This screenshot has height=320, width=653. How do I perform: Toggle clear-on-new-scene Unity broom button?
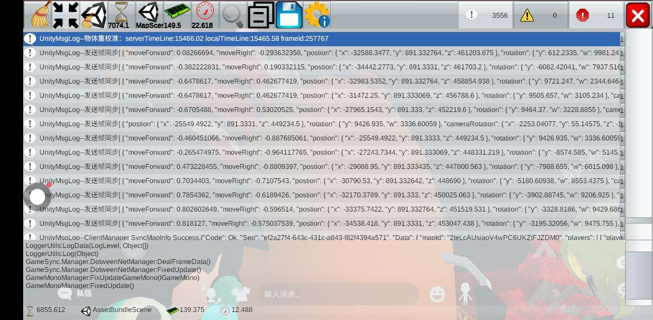(x=93, y=15)
